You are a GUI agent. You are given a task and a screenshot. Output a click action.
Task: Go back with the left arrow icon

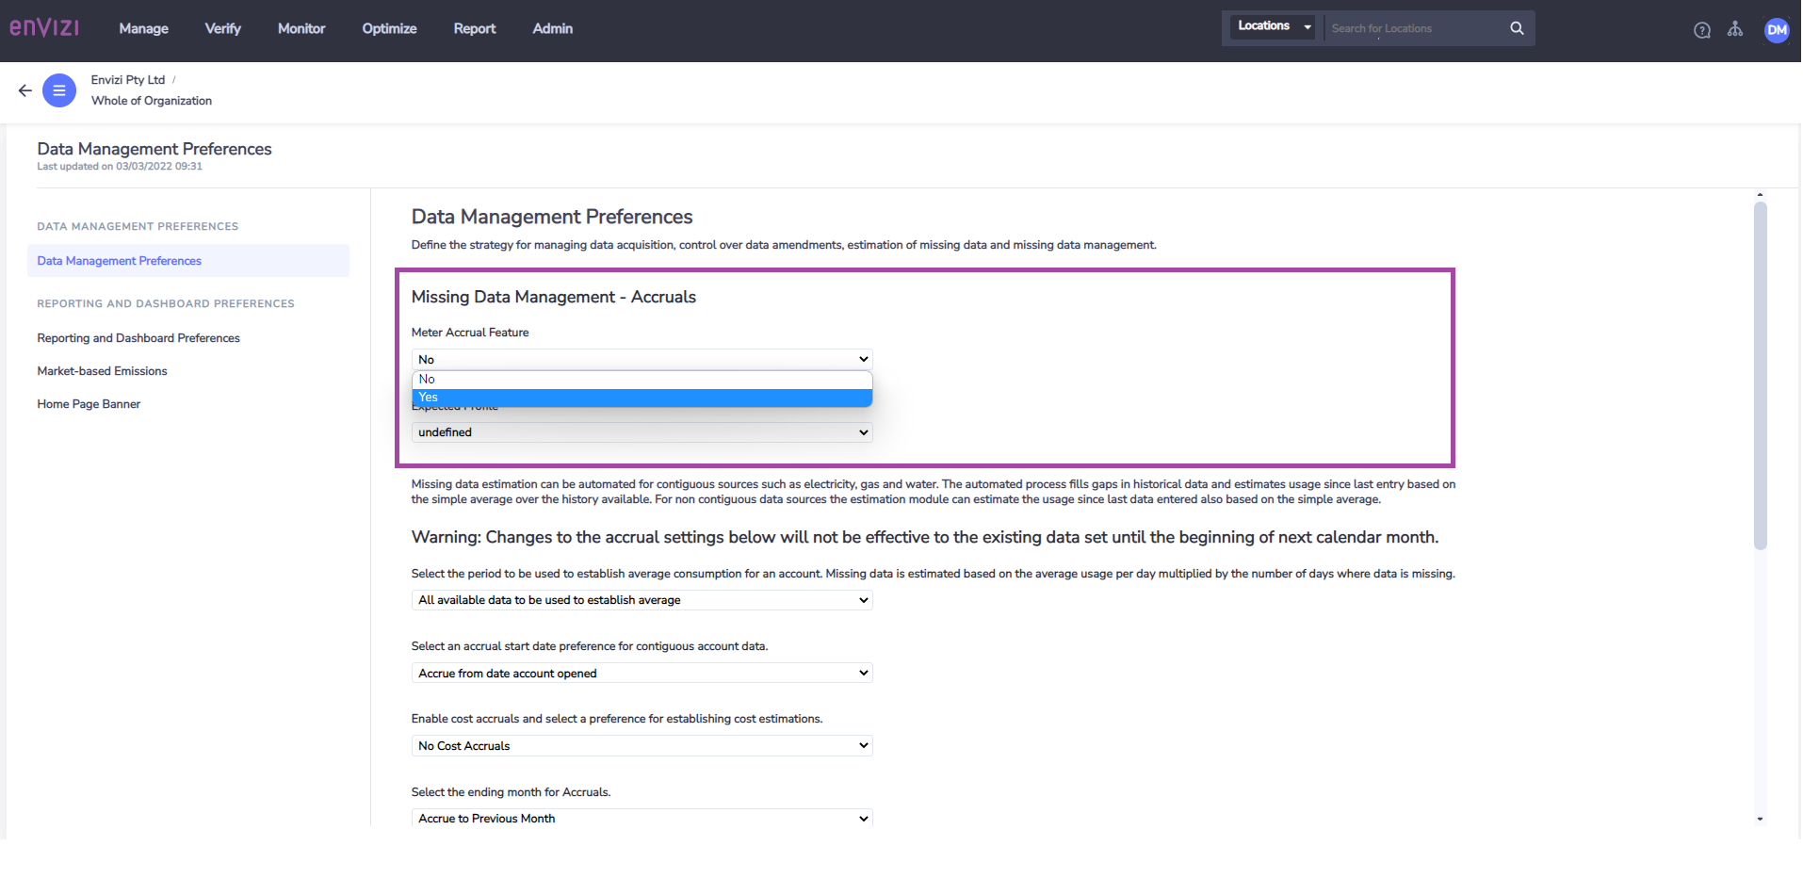point(24,90)
